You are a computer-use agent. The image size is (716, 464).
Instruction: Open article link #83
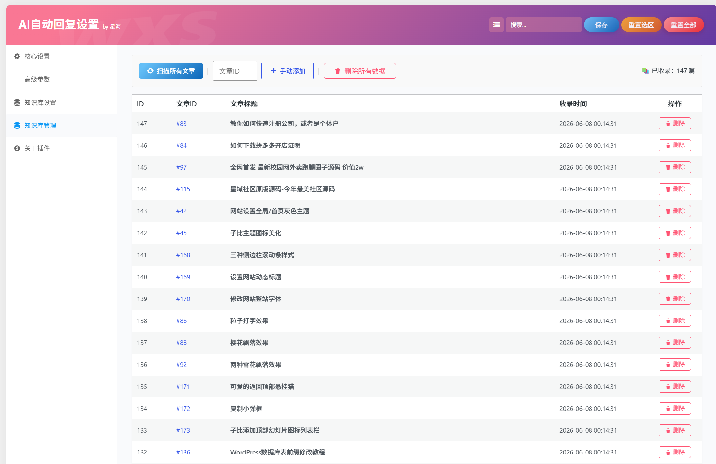point(181,124)
